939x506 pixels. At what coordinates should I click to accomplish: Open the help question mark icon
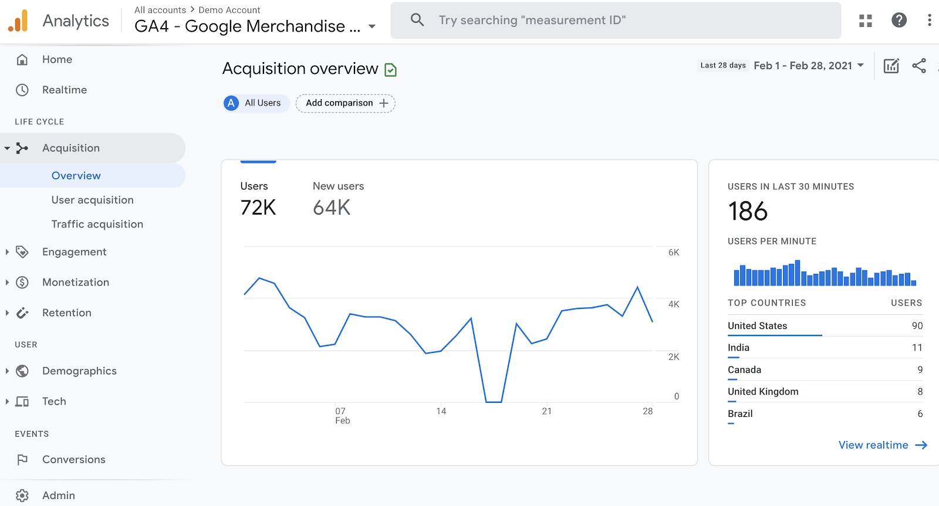[x=899, y=21]
